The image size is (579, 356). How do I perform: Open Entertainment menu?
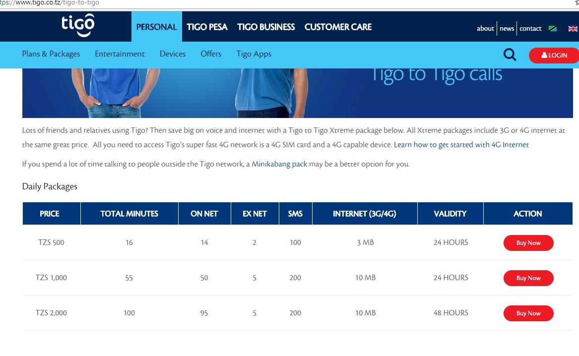(120, 54)
